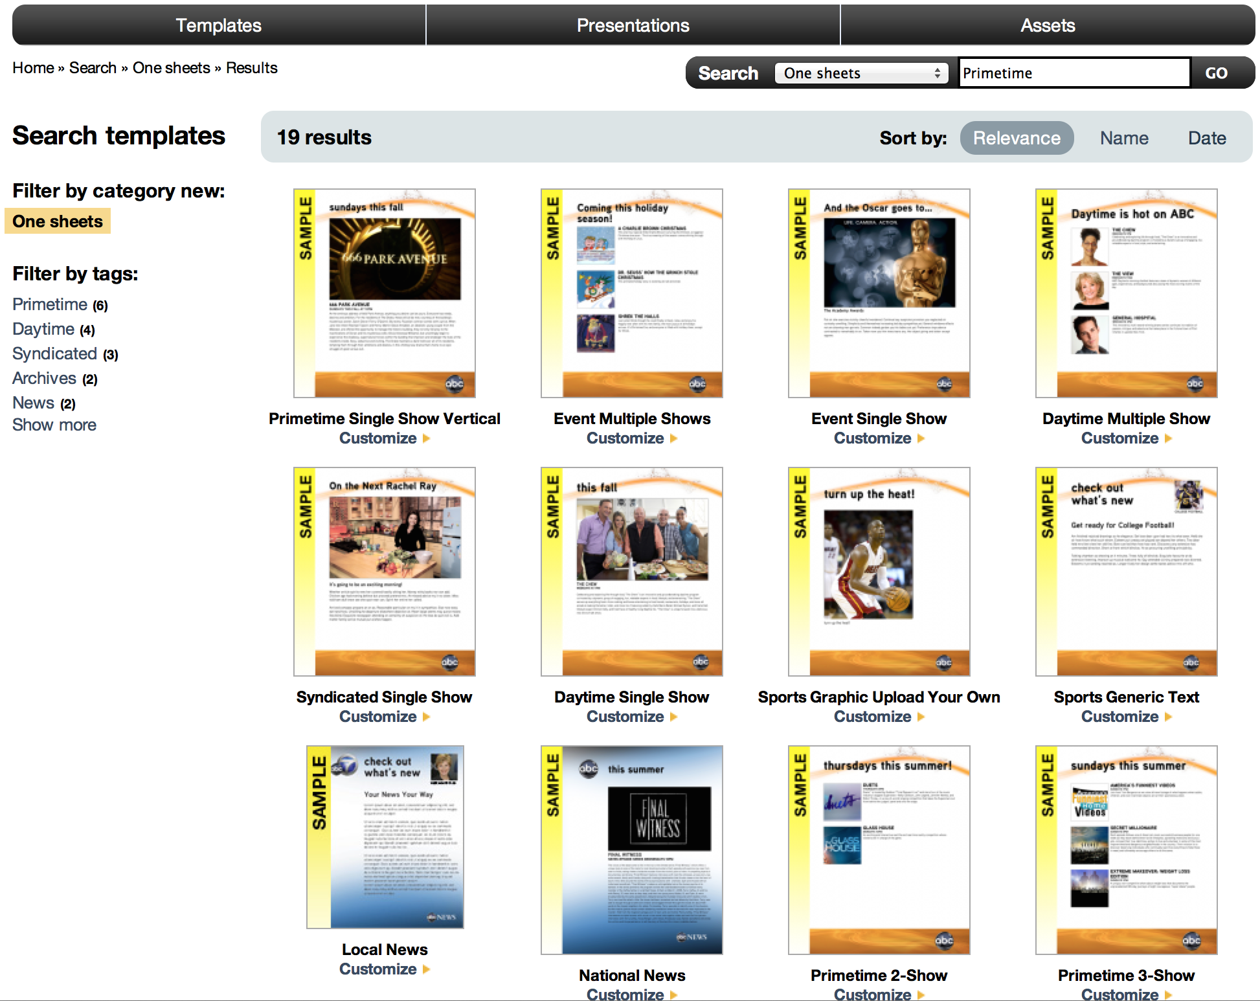Select the One sheets category filter
Image resolution: width=1260 pixels, height=1001 pixels.
(x=58, y=221)
